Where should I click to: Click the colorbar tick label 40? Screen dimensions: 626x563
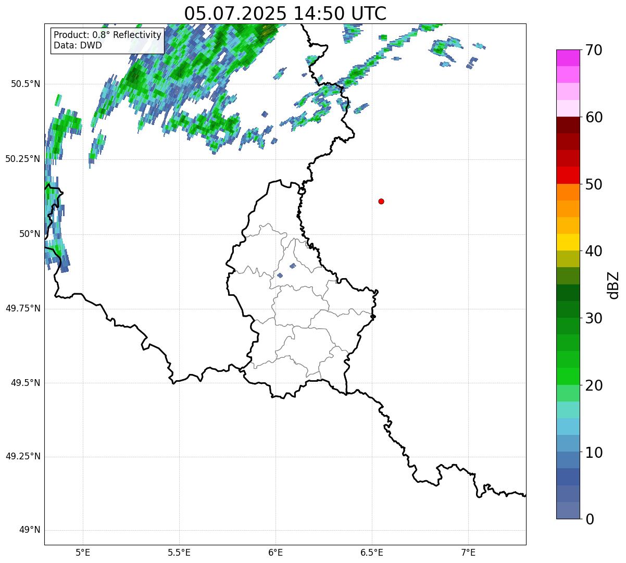594,251
